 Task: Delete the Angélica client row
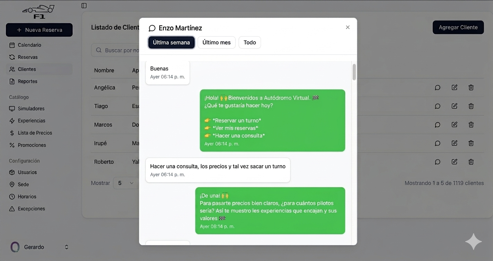tap(471, 87)
